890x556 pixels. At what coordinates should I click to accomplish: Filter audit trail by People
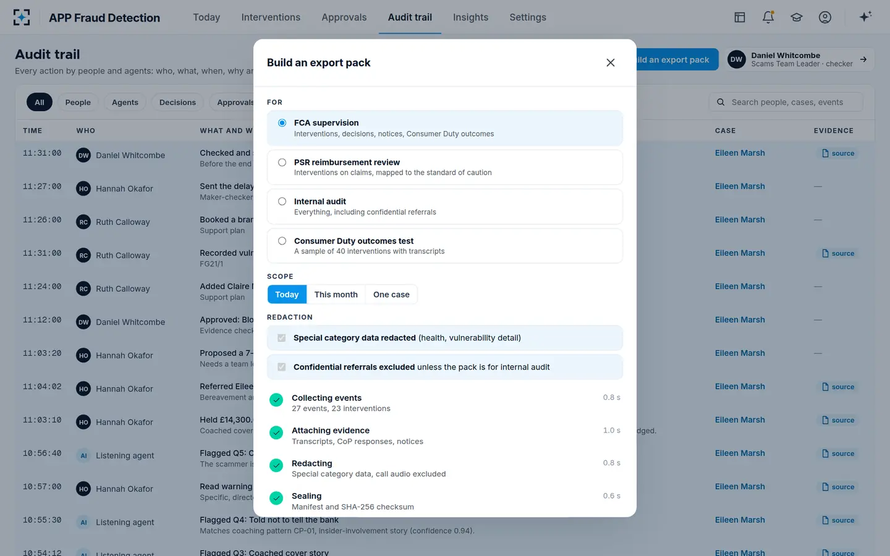(78, 102)
